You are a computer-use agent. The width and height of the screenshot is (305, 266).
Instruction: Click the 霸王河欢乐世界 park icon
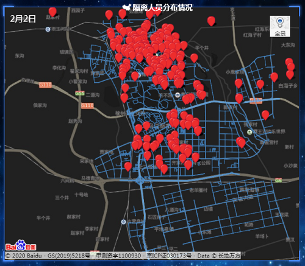[249, 132]
